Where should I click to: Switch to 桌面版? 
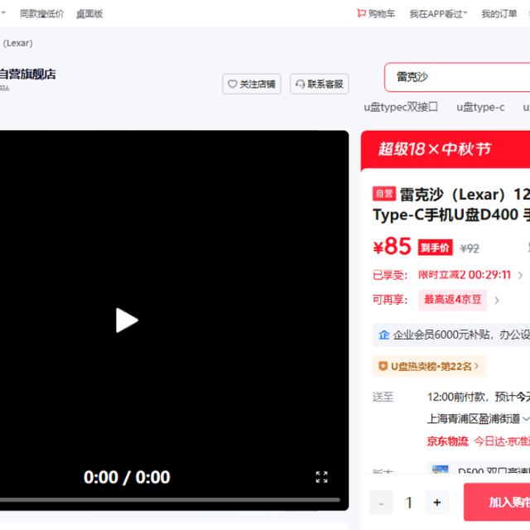(89, 14)
